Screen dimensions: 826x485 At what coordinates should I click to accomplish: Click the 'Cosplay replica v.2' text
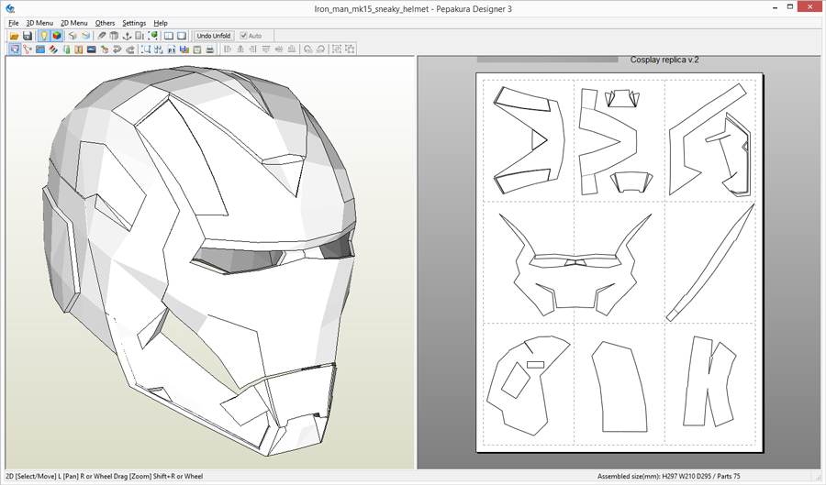tap(664, 60)
